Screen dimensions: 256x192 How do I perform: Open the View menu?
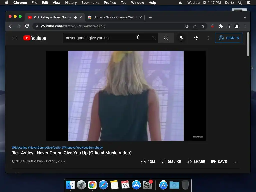[x=57, y=3]
